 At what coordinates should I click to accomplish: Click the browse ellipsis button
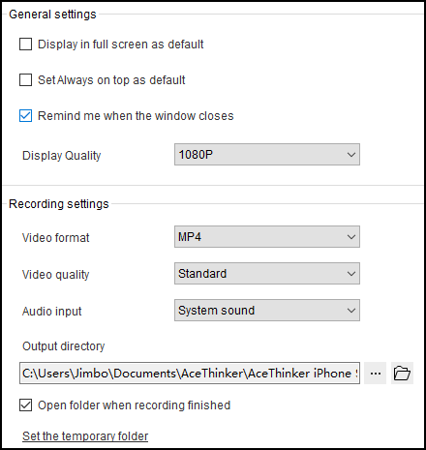(376, 374)
